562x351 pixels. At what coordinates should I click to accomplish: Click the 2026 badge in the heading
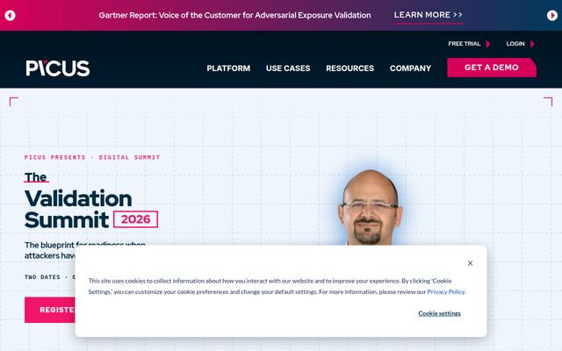coord(135,219)
